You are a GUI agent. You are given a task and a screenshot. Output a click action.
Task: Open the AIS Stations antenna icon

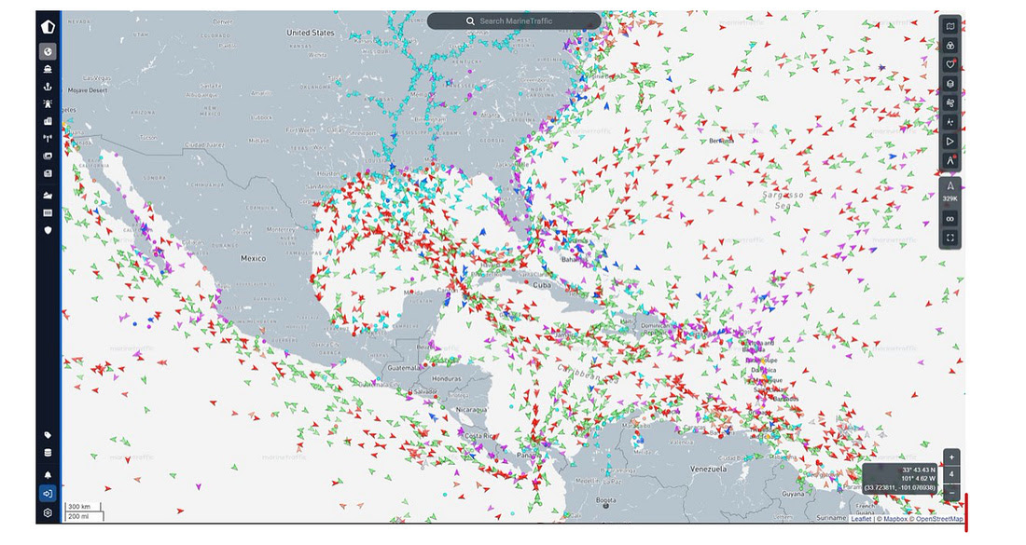[48, 139]
